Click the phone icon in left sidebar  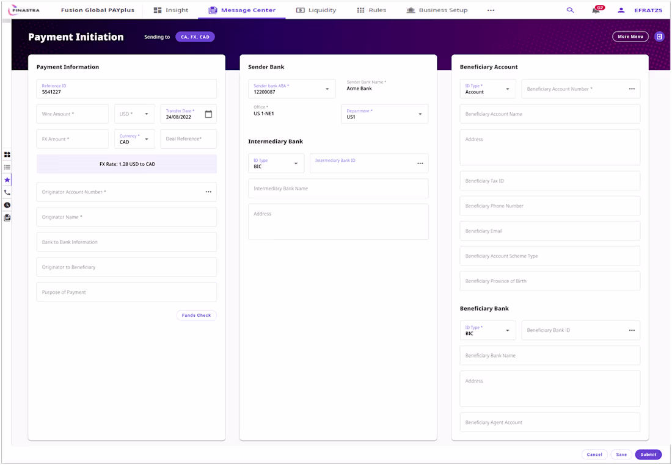[x=7, y=192]
